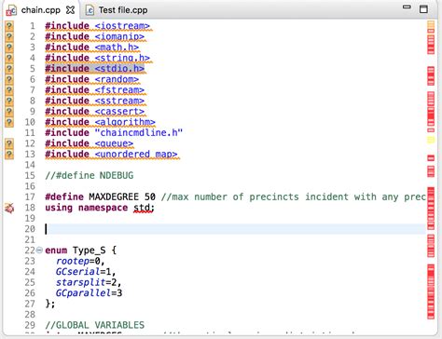Collapse the enum Type_S fold on line 22
This screenshot has height=339, width=442.
click(x=39, y=250)
